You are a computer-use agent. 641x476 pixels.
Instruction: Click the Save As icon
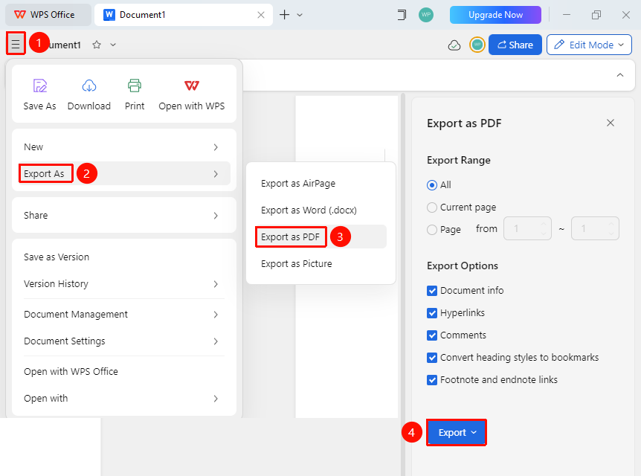tap(39, 86)
